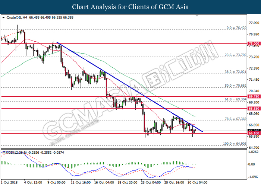
Task: Click the MACD scale value -1.096
Action: click(253, 177)
